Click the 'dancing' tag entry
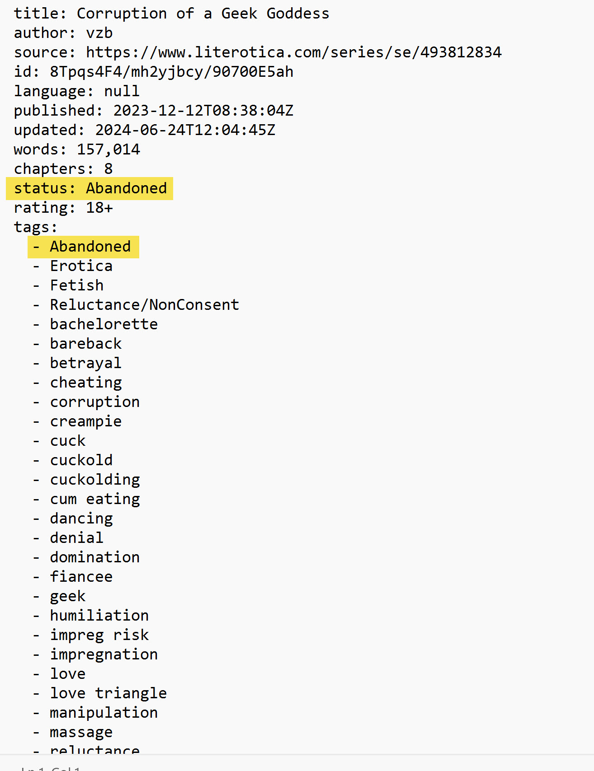The height and width of the screenshot is (771, 594). 81,519
